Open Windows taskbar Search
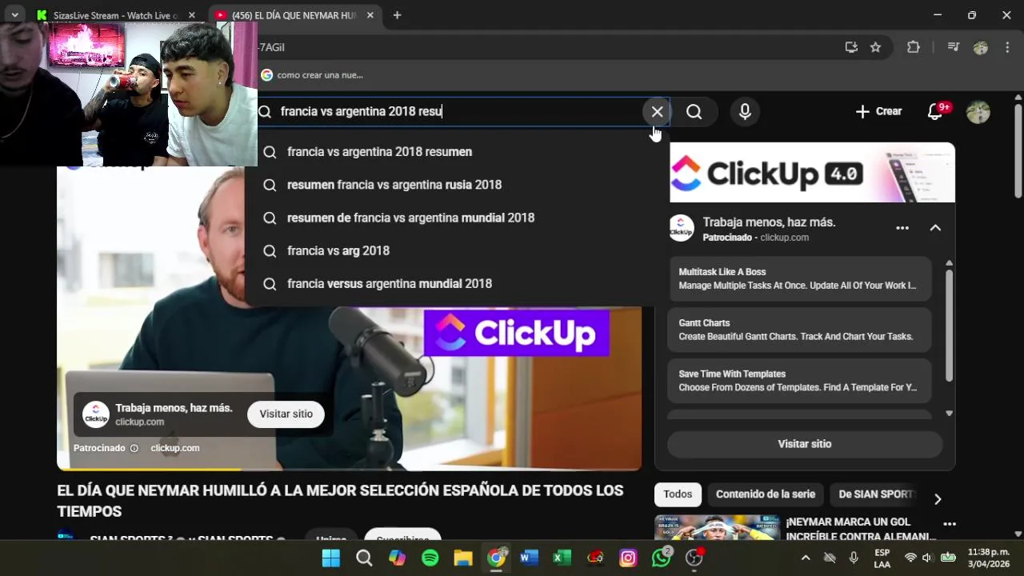 364,558
